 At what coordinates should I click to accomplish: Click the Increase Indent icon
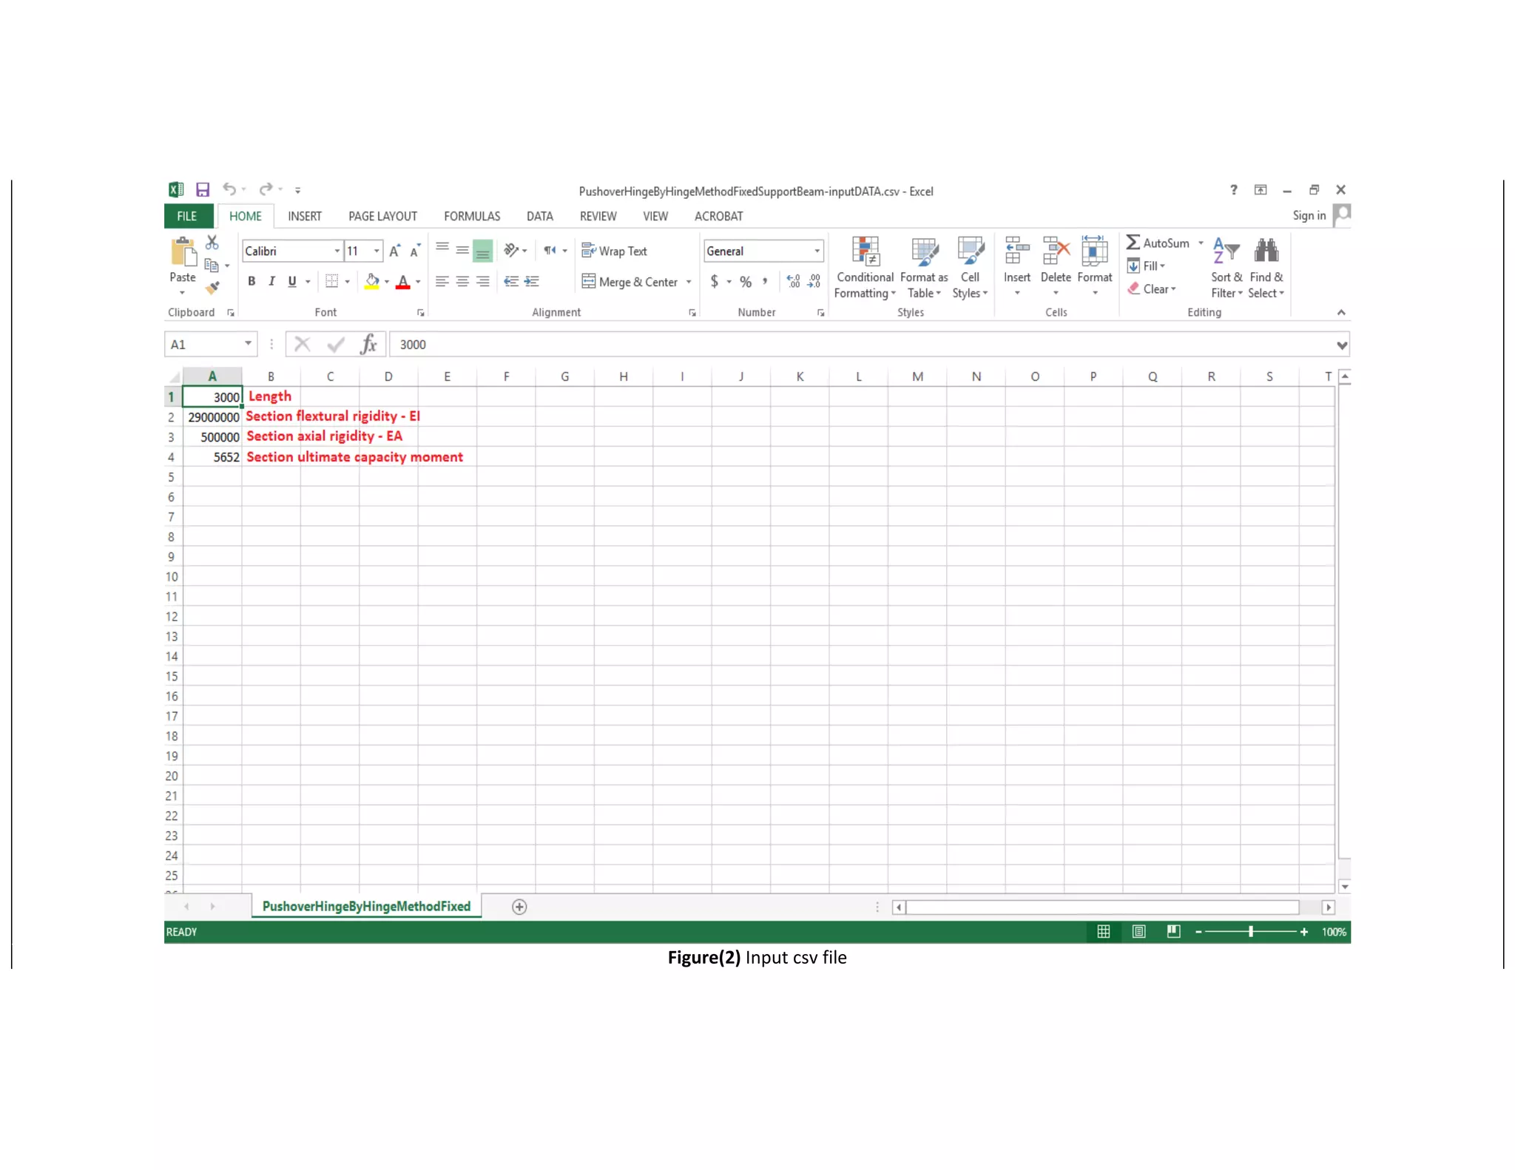531,281
